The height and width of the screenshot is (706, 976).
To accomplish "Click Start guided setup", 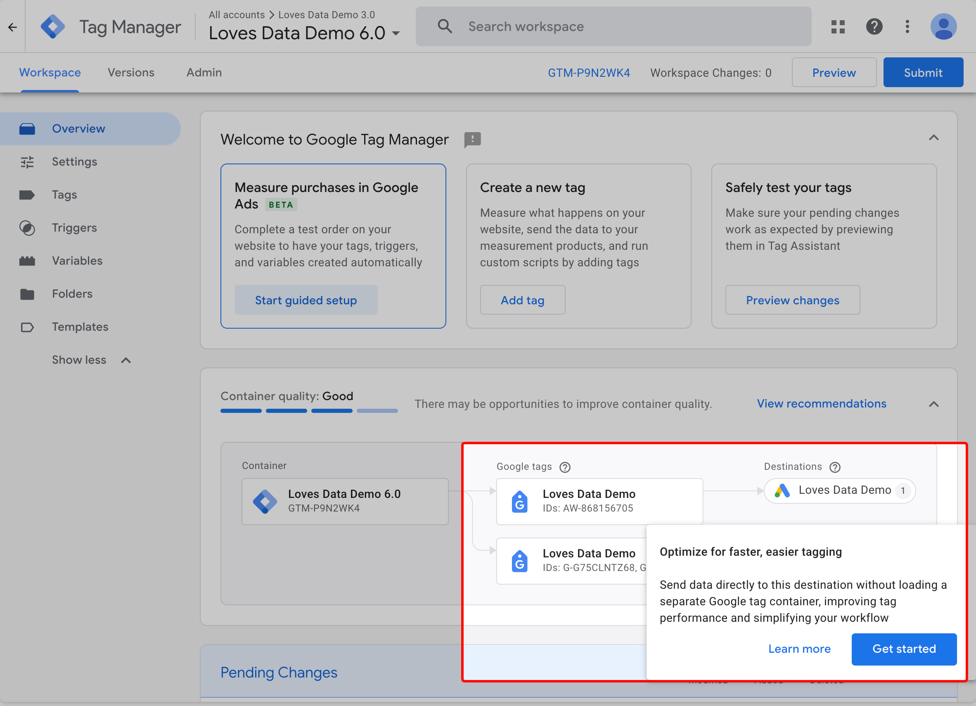I will [306, 300].
